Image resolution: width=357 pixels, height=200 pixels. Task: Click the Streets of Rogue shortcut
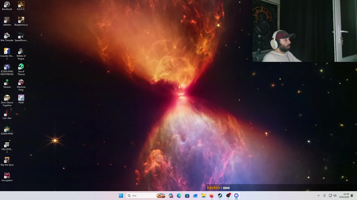click(x=21, y=54)
